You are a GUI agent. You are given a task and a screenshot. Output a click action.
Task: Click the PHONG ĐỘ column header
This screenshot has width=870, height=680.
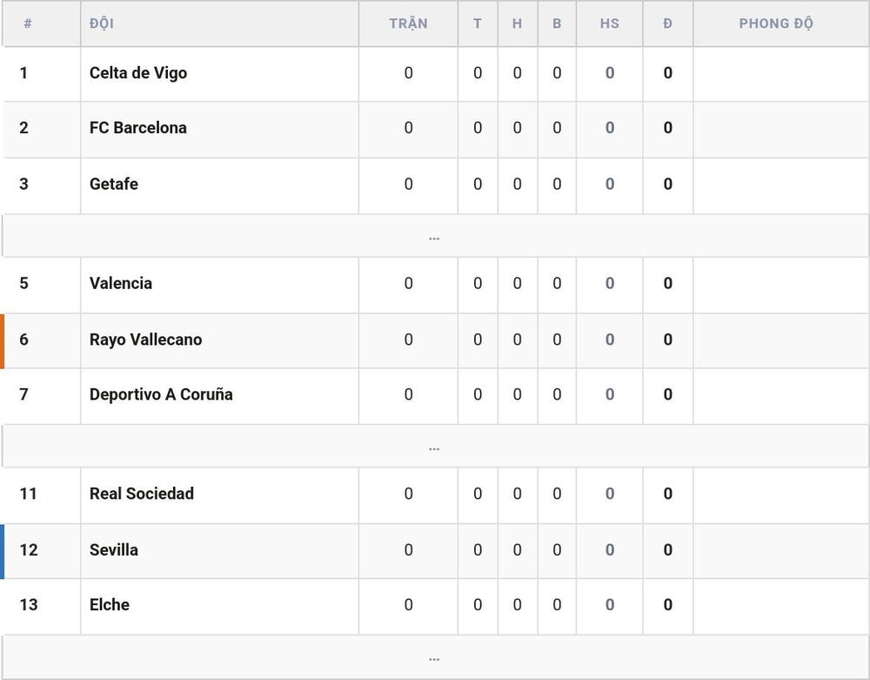pos(776,24)
